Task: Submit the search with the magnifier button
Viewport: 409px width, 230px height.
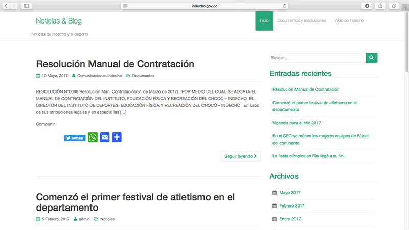Action: click(372, 58)
